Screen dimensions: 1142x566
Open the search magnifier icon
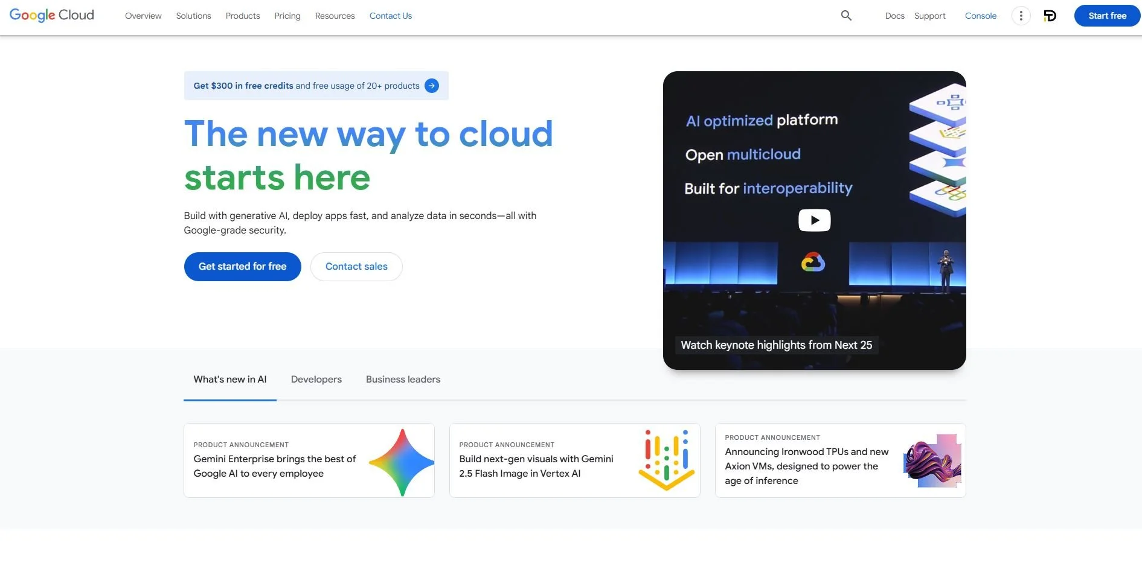click(x=846, y=16)
